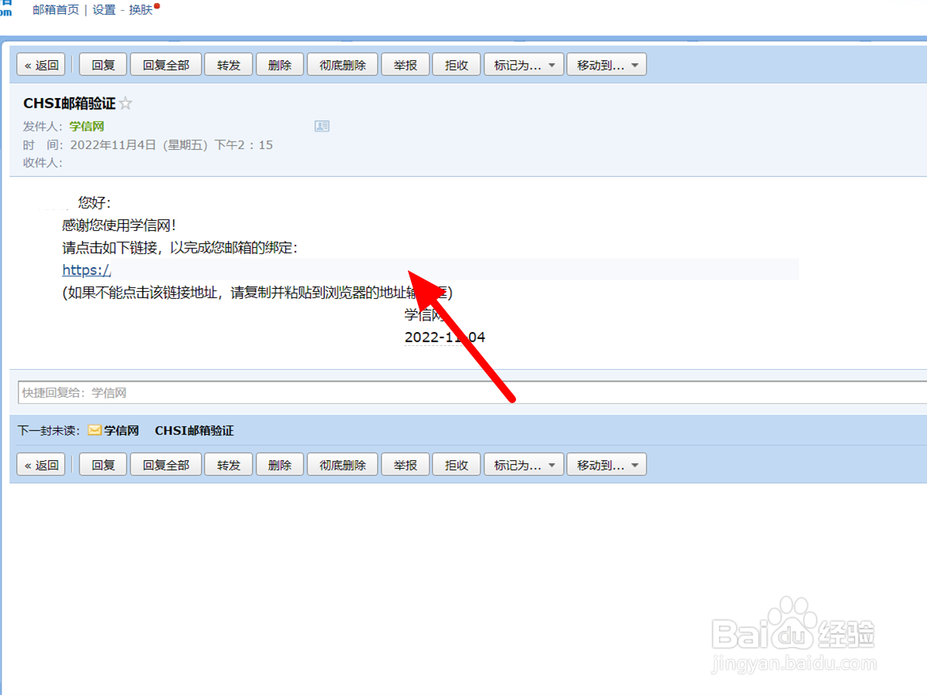Image resolution: width=927 pixels, height=695 pixels.
Task: Open next unread mail CHSI邮箱验证
Action: 194,431
